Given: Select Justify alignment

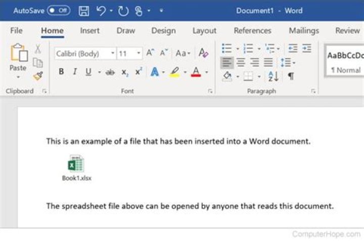Looking at the screenshot, I should pyautogui.click(x=268, y=63).
